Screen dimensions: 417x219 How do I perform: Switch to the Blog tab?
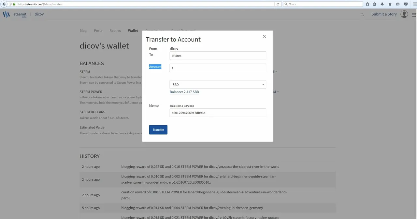pyautogui.click(x=83, y=30)
